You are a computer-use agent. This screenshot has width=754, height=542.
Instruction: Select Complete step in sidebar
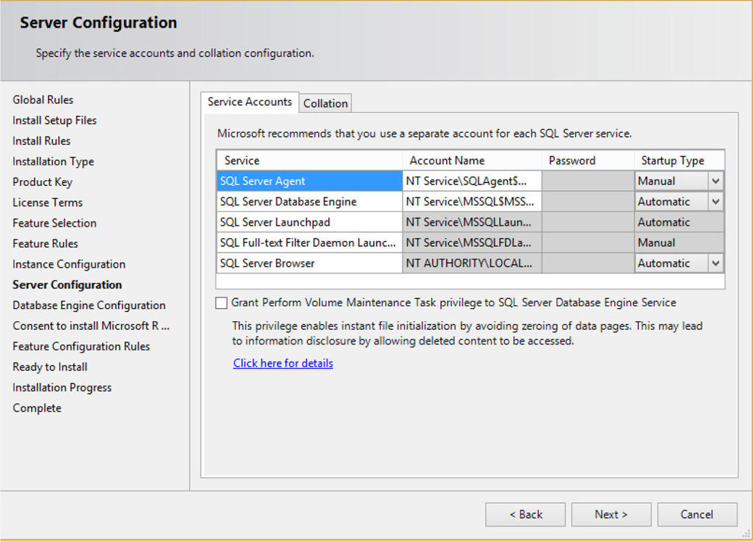coord(37,408)
